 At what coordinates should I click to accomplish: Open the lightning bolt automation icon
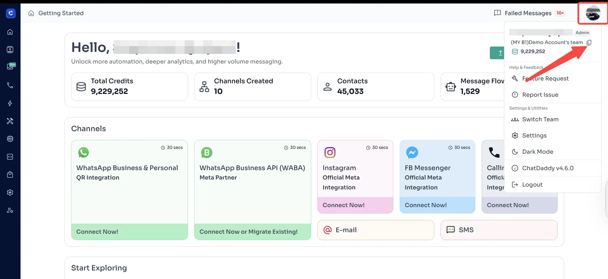pyautogui.click(x=10, y=103)
